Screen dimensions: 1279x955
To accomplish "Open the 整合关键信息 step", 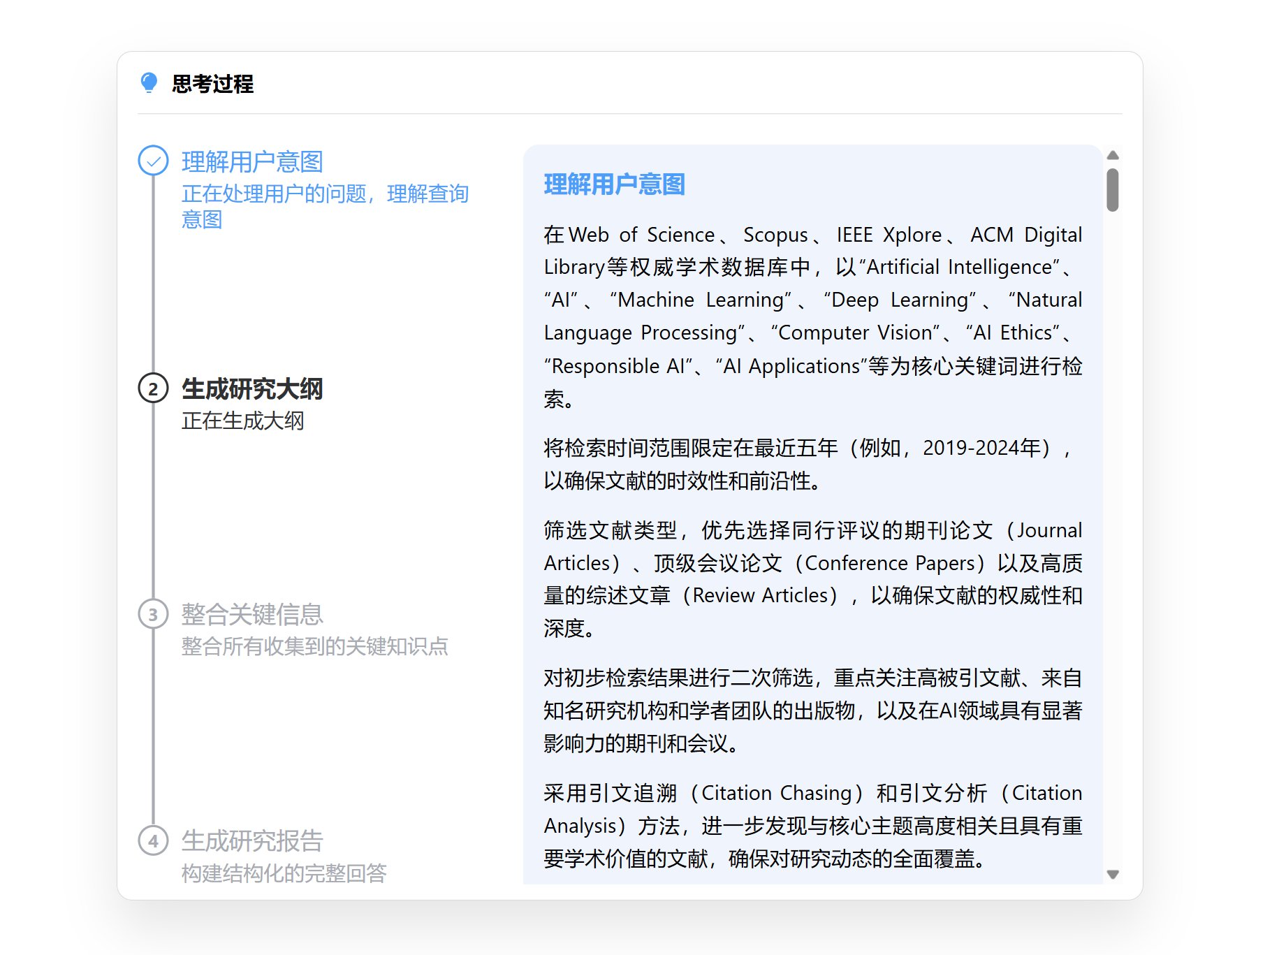I will click(x=252, y=615).
